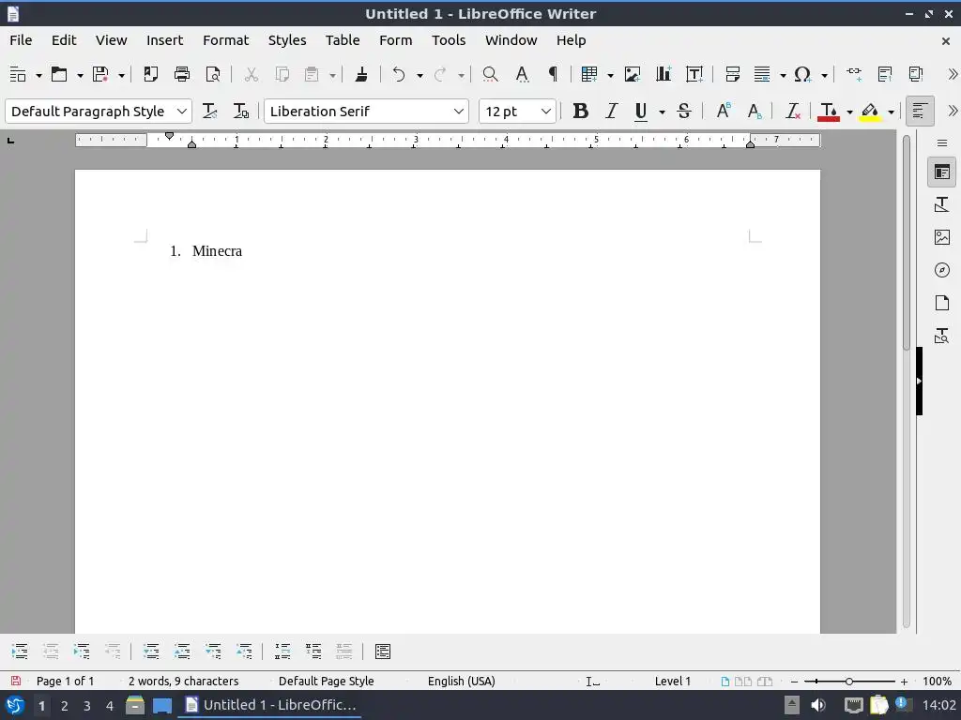The height and width of the screenshot is (720, 961).
Task: Open the Tools menu
Action: click(x=449, y=40)
